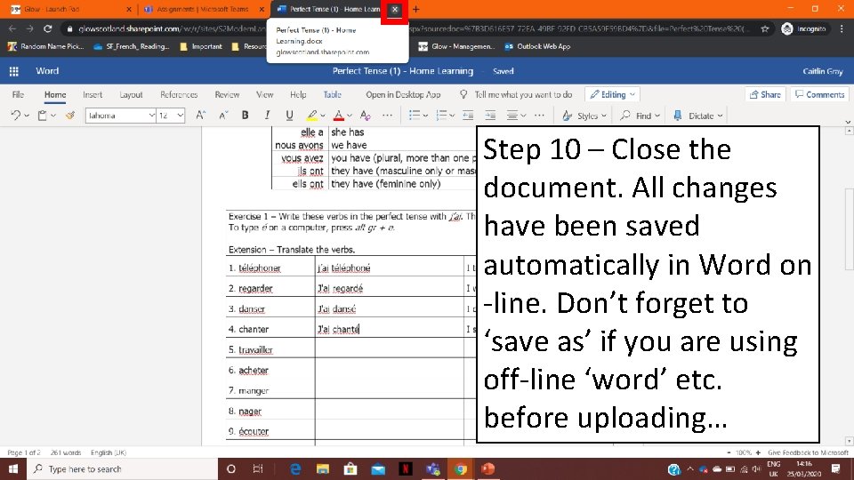
Task: Expand the bullets dropdown arrow
Action: point(425,116)
